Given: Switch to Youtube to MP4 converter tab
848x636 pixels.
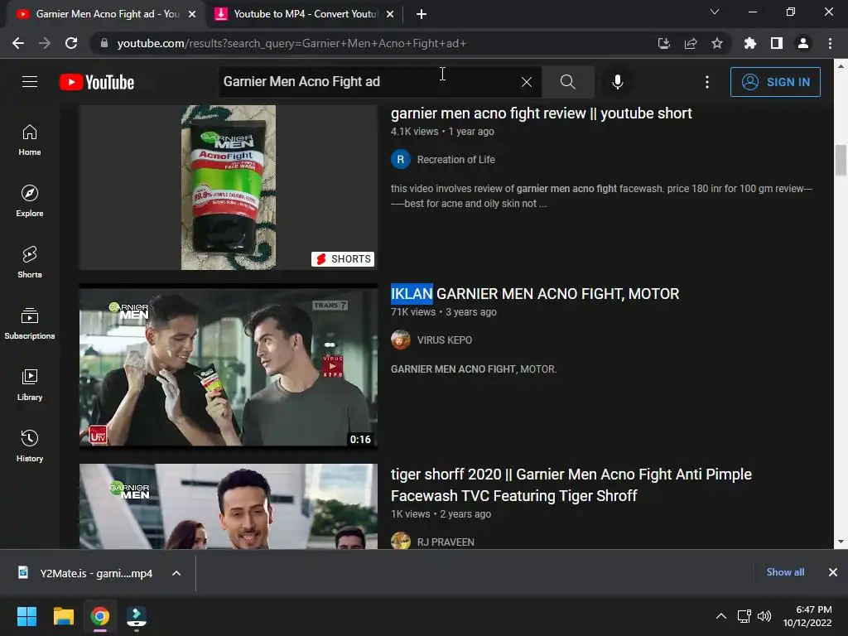Looking at the screenshot, I should point(305,14).
